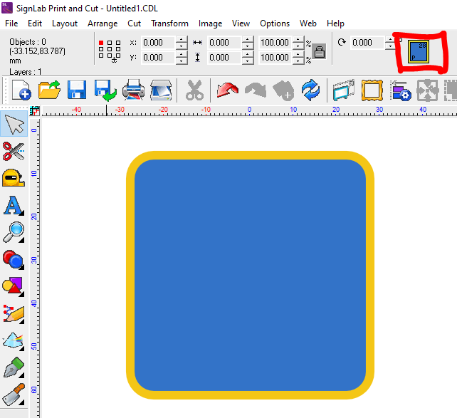
Task: Choose the scissors cut tool in sidebar
Action: point(14,151)
